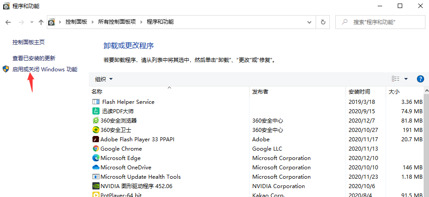Open 启用或关闭 Windows 功能 link
The width and height of the screenshot is (429, 197).
coord(45,70)
